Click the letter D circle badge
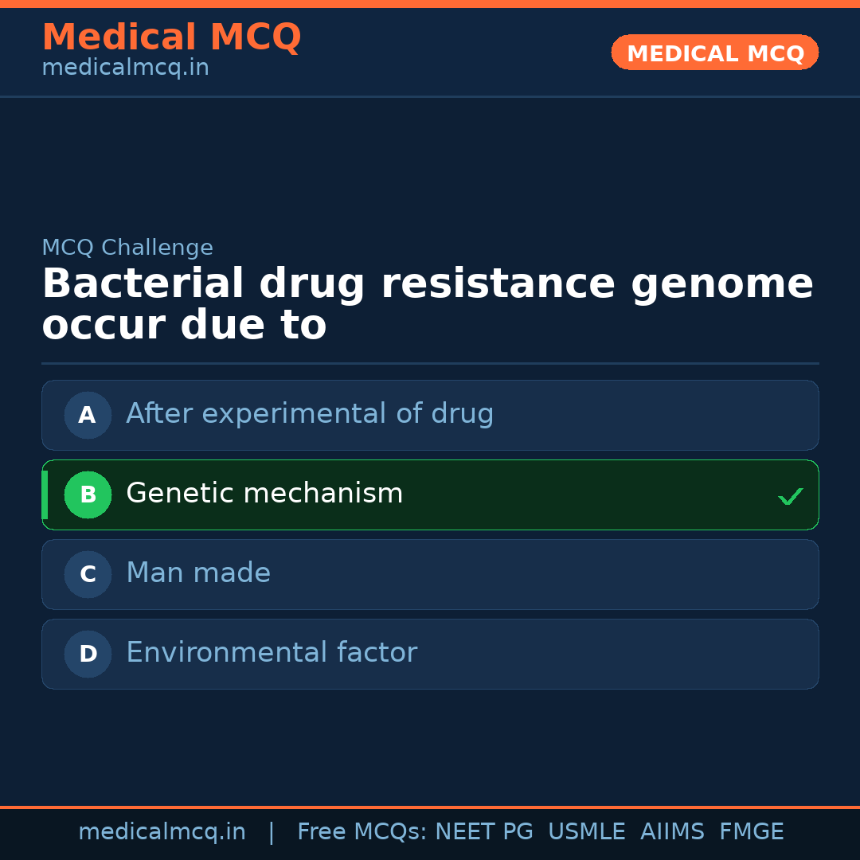This screenshot has width=860, height=860. coord(88,654)
